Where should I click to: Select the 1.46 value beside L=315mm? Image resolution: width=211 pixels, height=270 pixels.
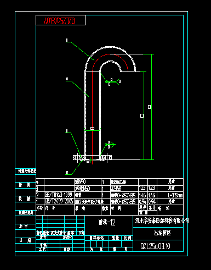click(x=152, y=195)
